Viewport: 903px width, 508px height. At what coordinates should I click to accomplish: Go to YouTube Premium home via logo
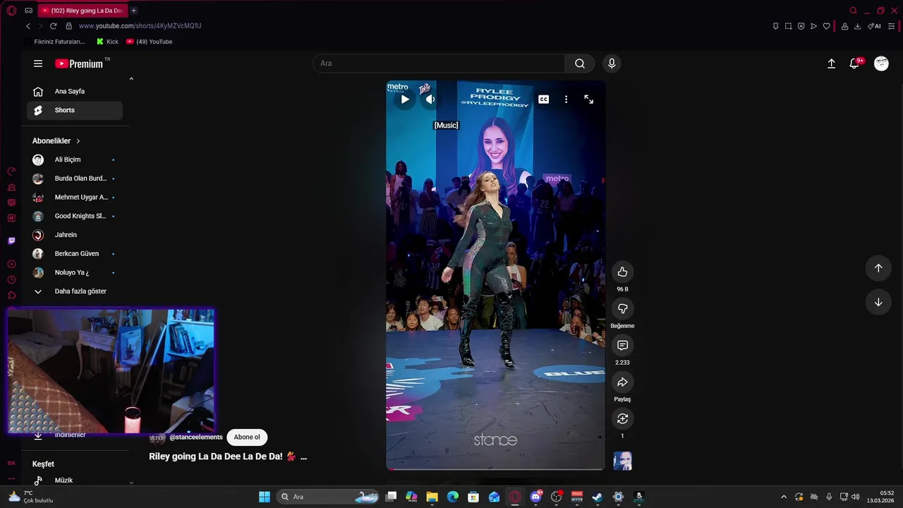point(79,64)
